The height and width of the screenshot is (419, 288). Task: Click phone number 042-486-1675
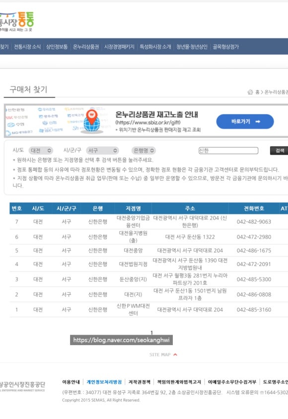tap(254, 250)
